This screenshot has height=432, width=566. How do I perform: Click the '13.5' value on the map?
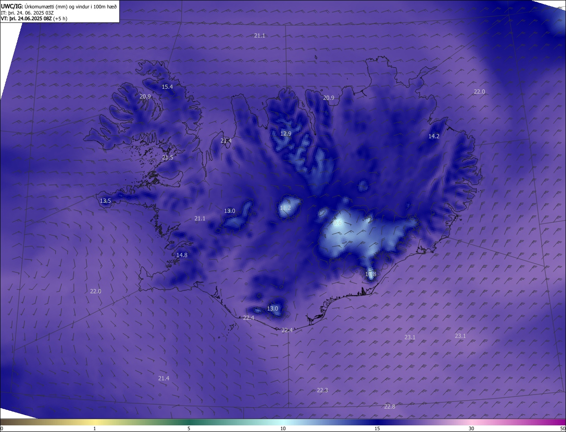(105, 201)
